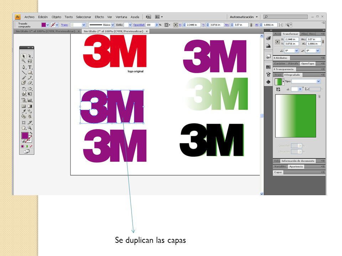Open the Estilo graphic style dropdown

[130, 25]
